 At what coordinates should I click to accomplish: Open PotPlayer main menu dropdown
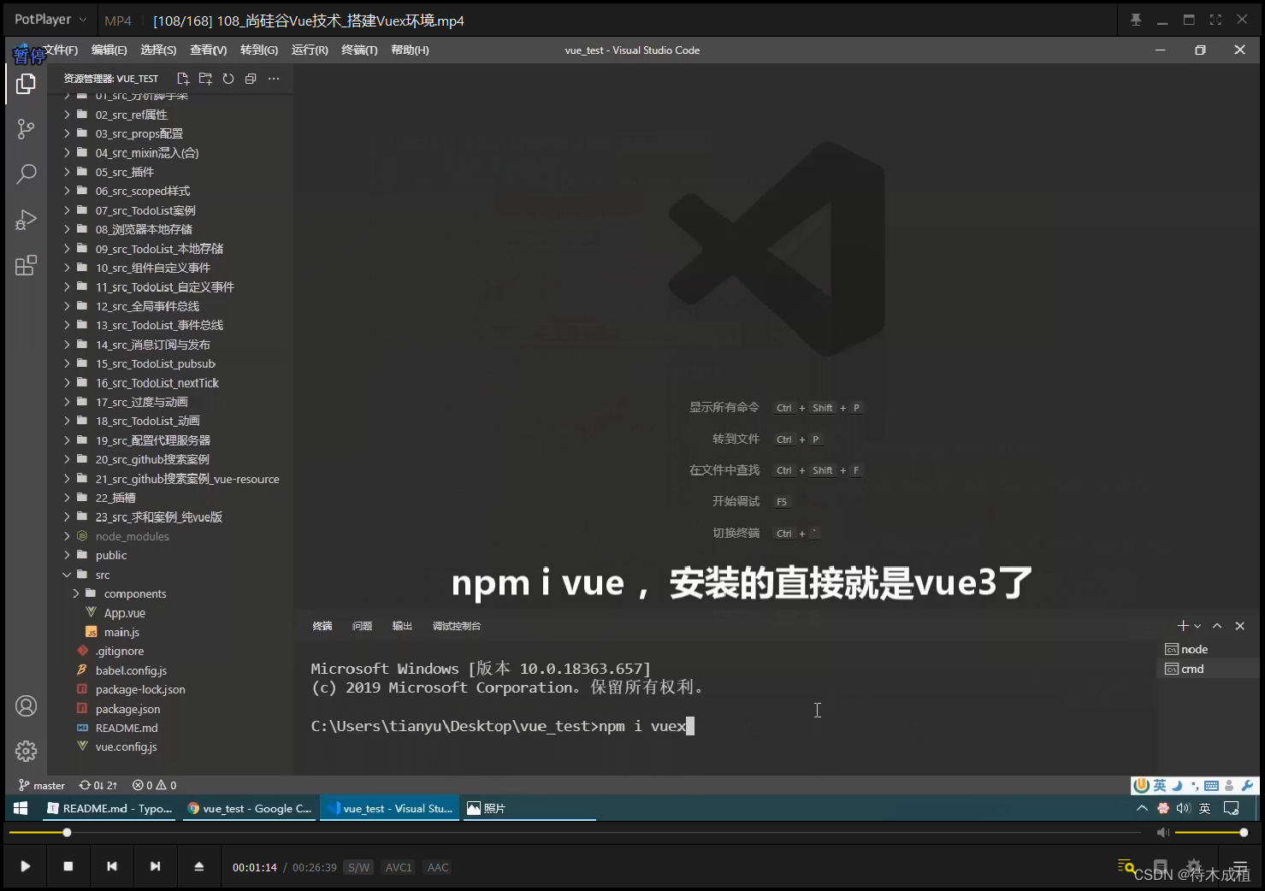click(x=50, y=20)
